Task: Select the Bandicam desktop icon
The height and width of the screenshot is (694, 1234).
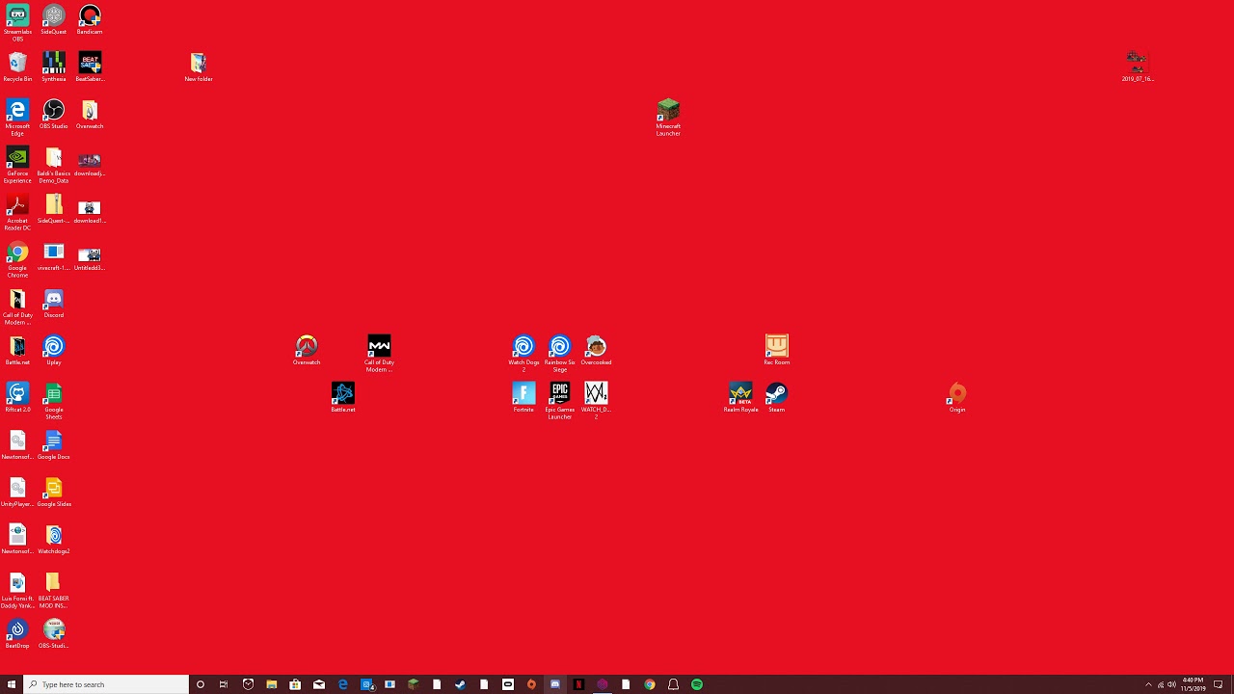Action: coord(90,19)
